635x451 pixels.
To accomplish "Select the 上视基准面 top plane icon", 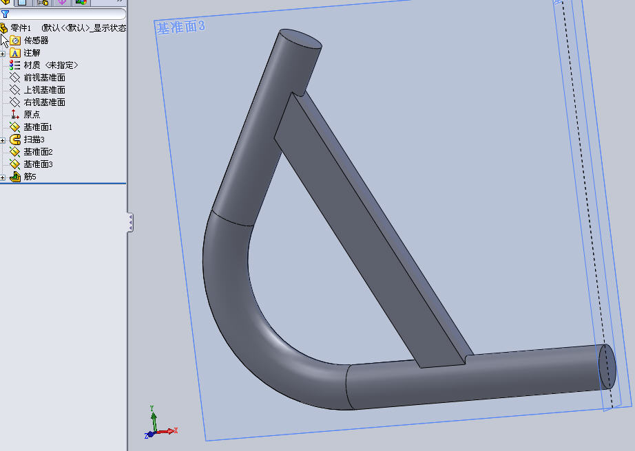I will [x=15, y=89].
